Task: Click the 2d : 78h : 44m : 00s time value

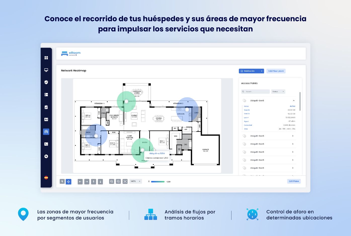Action: click(x=287, y=129)
